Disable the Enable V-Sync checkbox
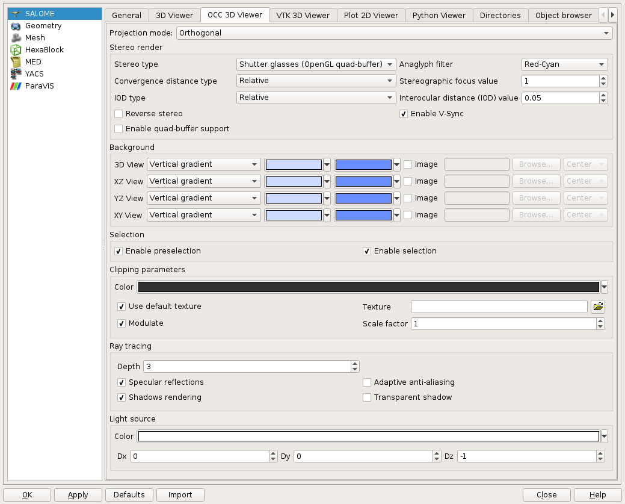Viewport: 625px width, 504px height. coord(404,114)
